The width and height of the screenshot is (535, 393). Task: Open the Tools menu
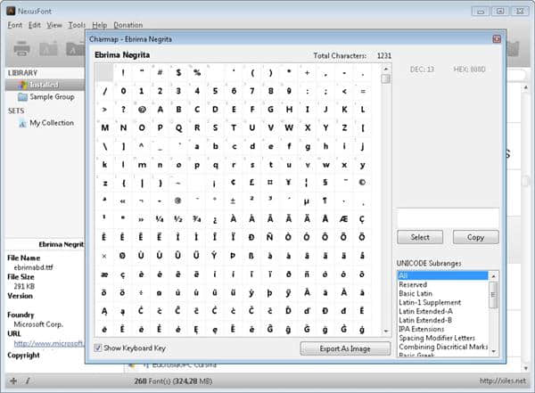click(78, 26)
